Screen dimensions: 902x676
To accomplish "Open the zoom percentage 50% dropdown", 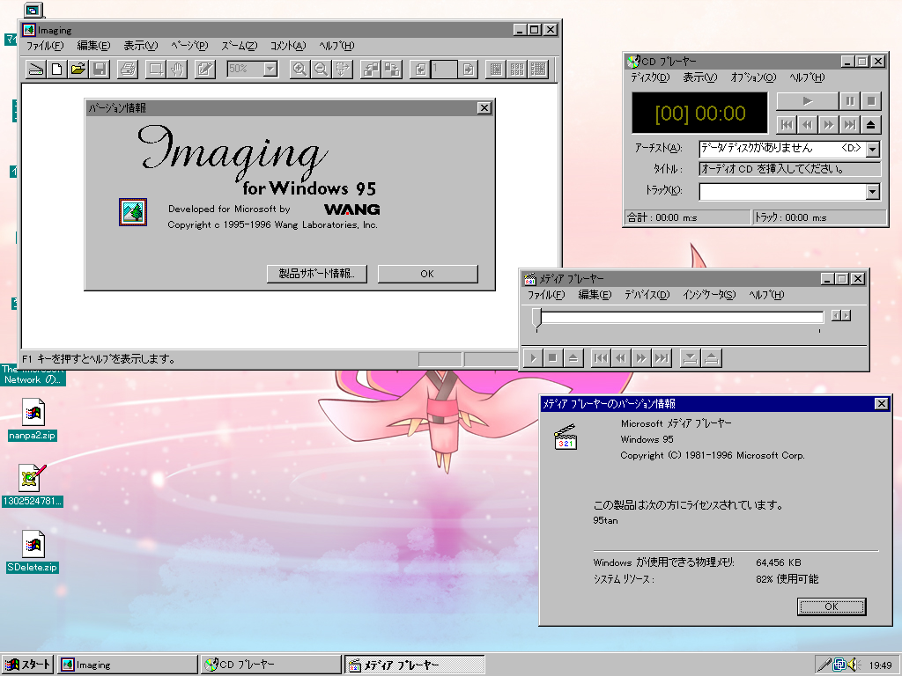I will pos(270,70).
